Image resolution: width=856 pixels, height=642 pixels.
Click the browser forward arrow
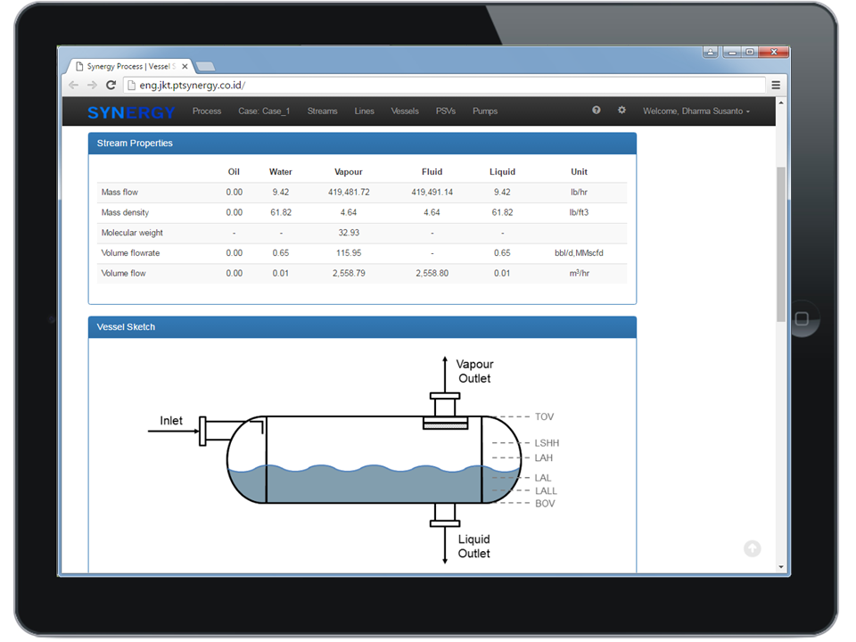(x=92, y=86)
